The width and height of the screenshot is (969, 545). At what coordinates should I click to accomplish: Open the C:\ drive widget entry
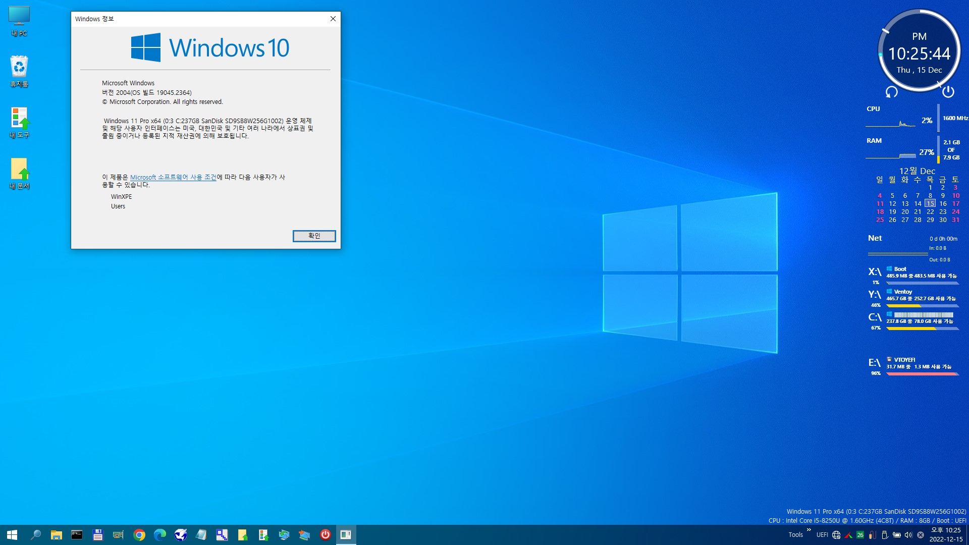pos(913,321)
